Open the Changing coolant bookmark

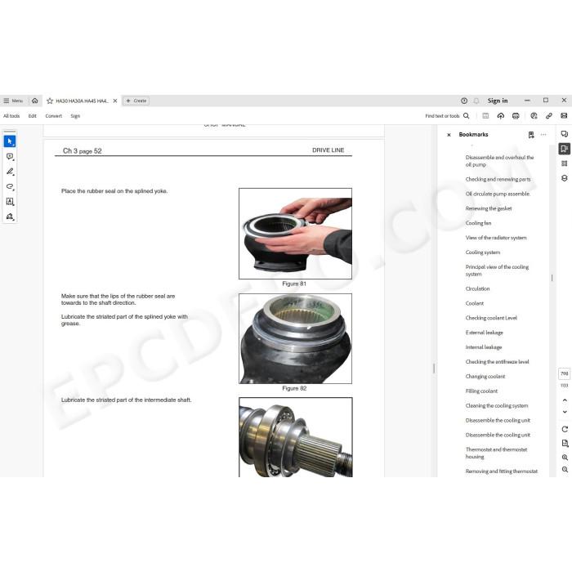click(x=485, y=377)
